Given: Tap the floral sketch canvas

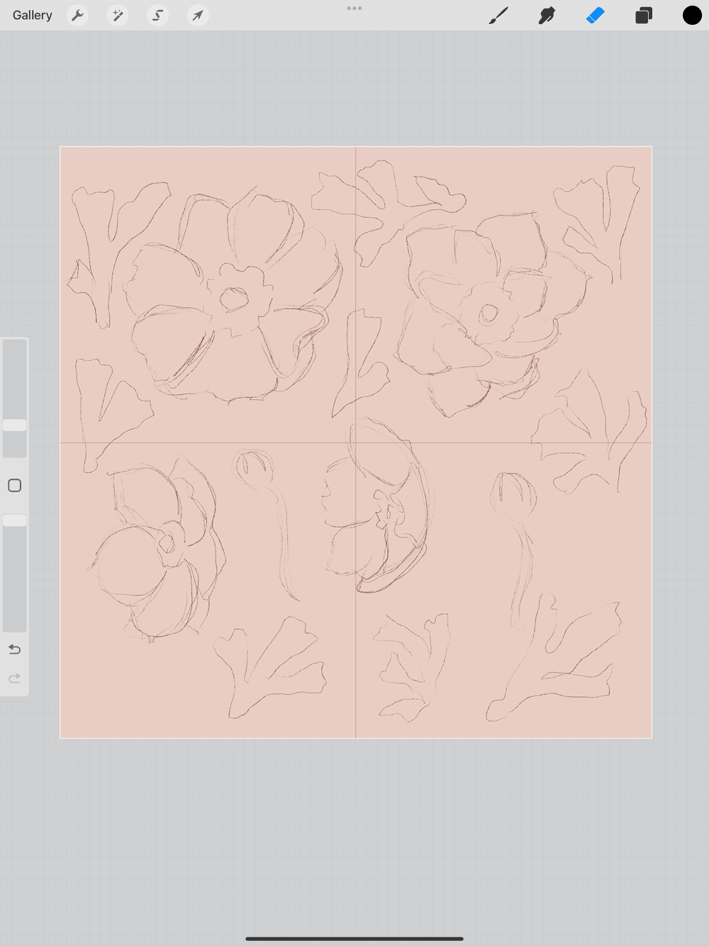Looking at the screenshot, I should pyautogui.click(x=356, y=443).
